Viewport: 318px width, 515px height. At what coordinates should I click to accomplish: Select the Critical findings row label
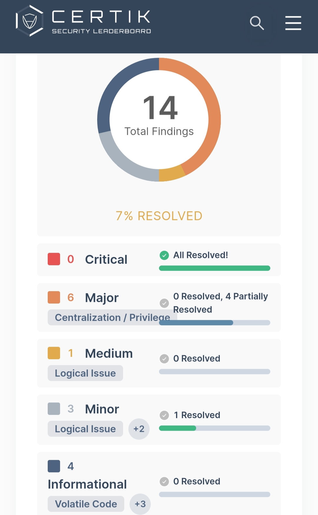[x=106, y=260]
